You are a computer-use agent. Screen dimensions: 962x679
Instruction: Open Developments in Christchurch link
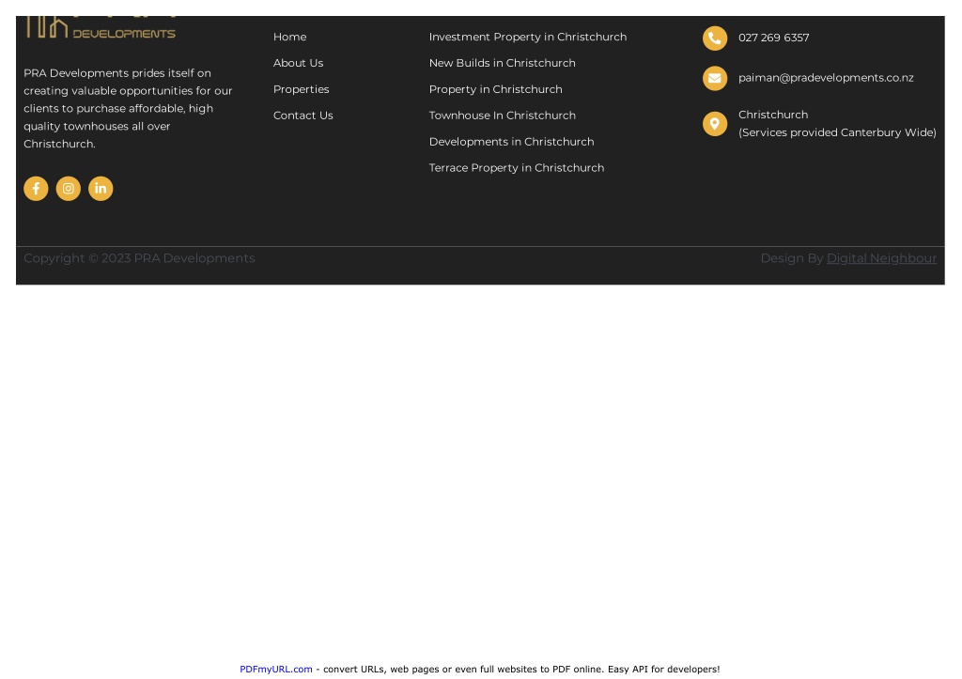click(511, 142)
